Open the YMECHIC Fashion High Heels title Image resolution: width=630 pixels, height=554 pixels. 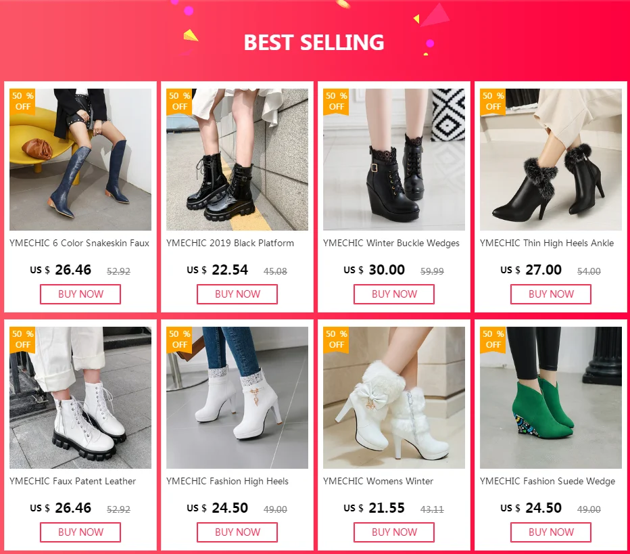(227, 481)
